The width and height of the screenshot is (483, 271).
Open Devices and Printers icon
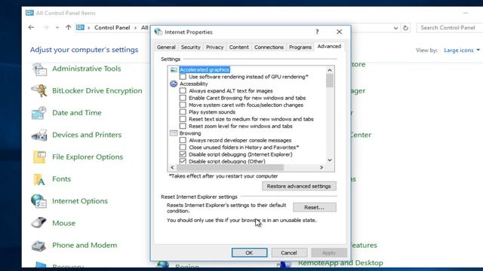(39, 135)
